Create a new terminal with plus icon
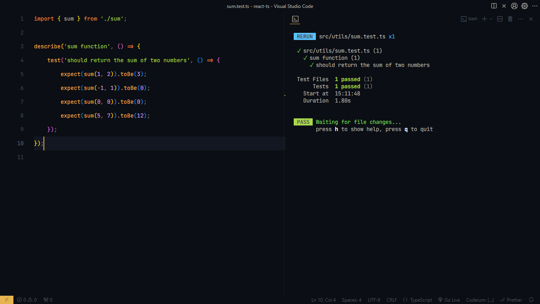The height and width of the screenshot is (304, 540). click(x=484, y=19)
